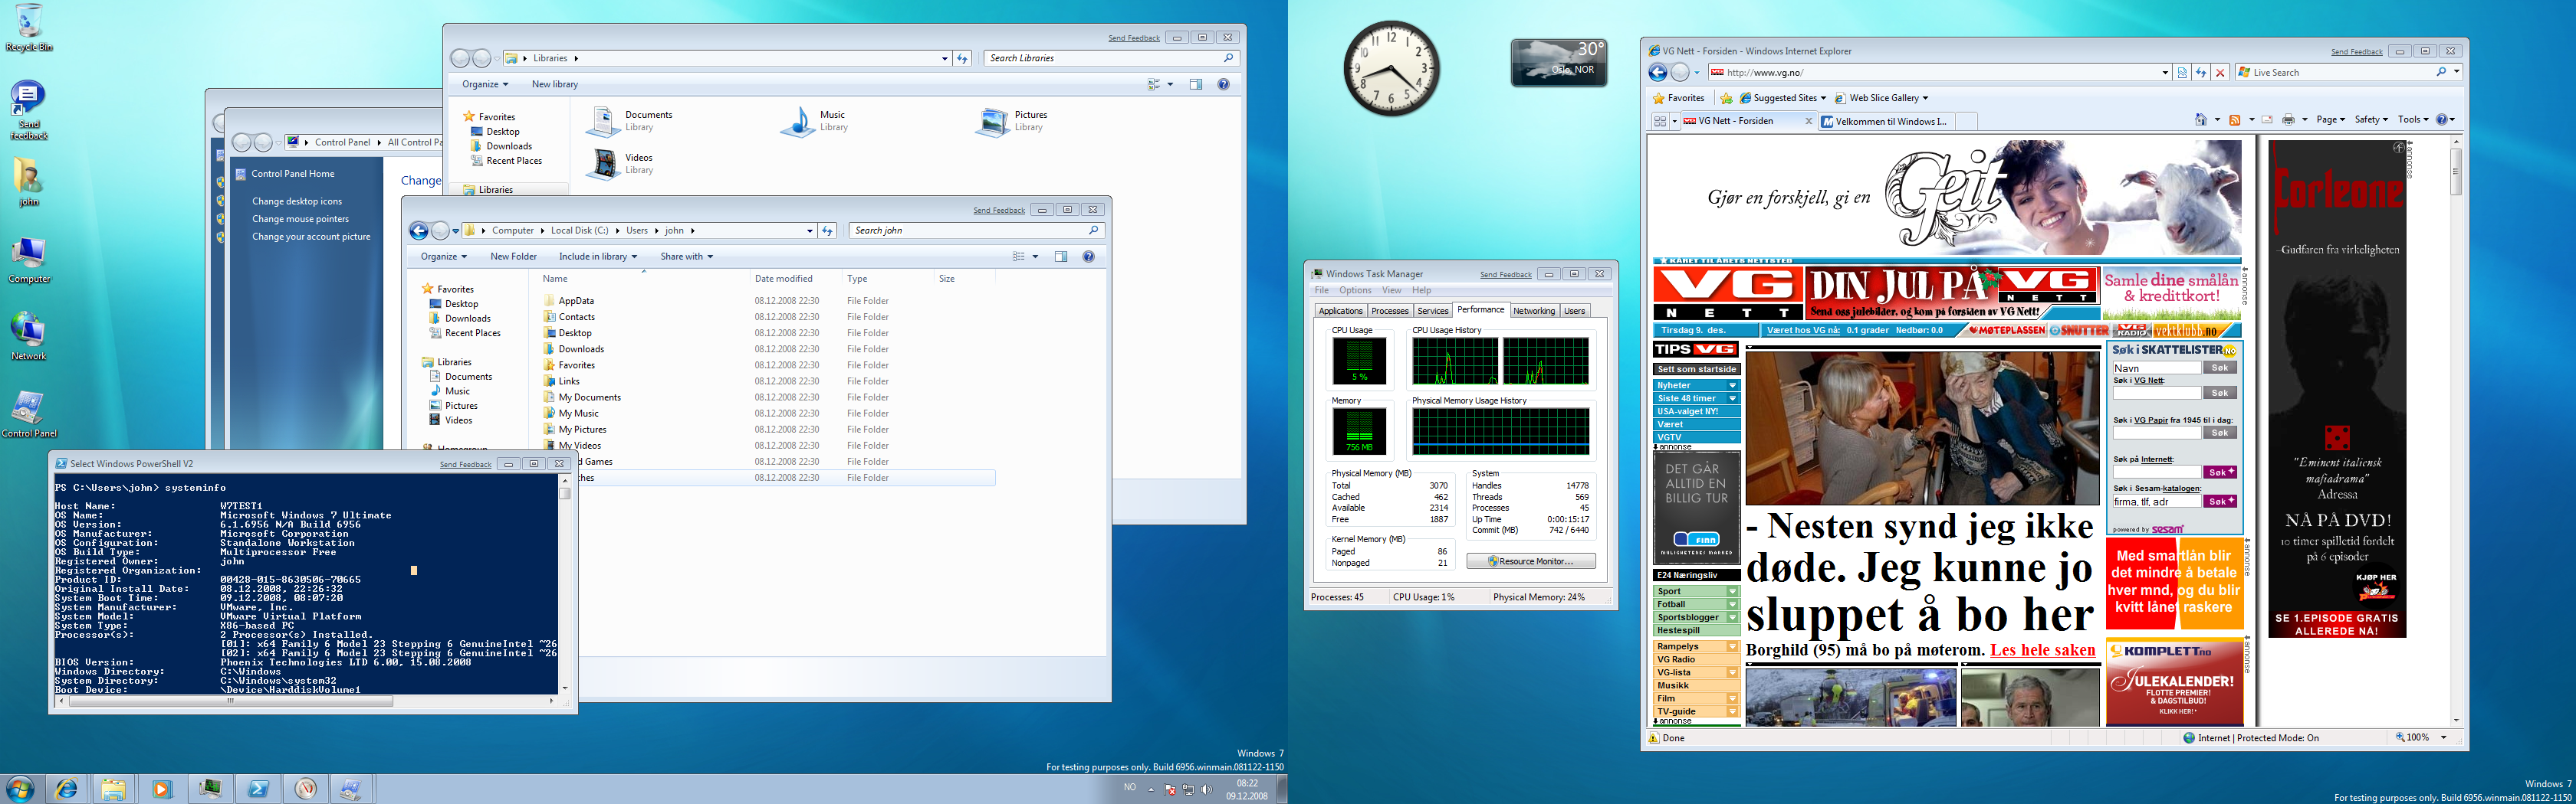
Task: Click the IE page vertical scrollbar
Action: (x=2456, y=431)
